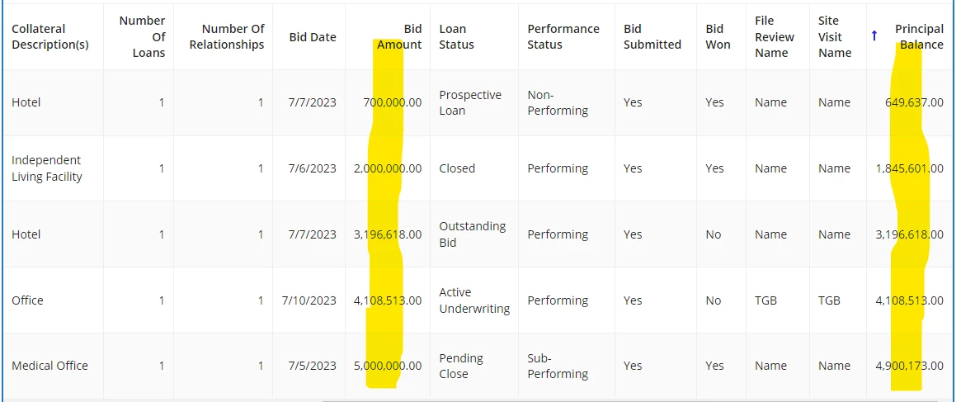Click the Number Of Relationships header
This screenshot has height=402, width=961.
(x=227, y=37)
